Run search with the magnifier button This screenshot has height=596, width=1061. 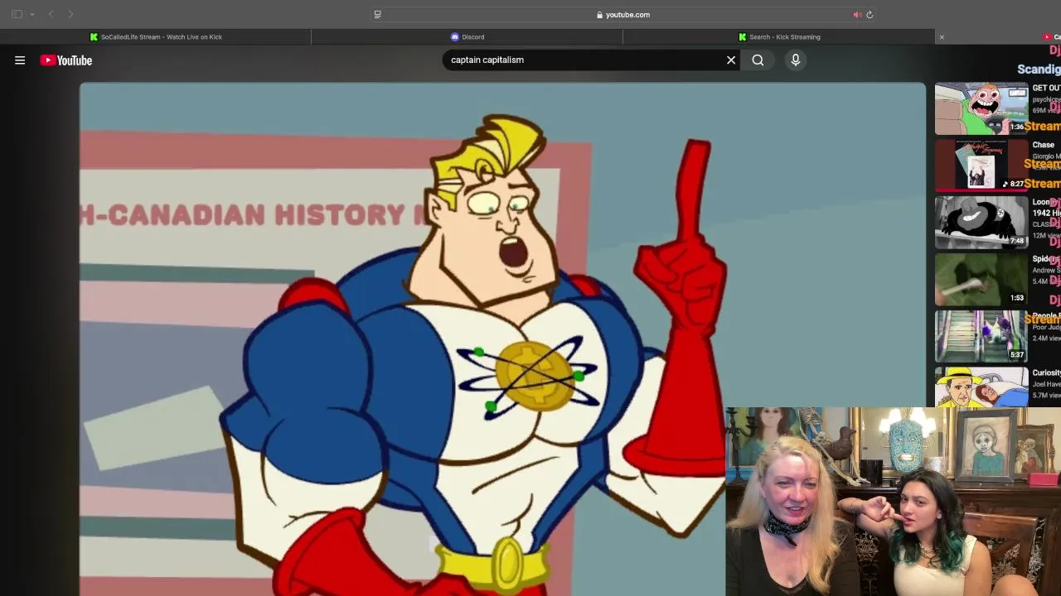click(x=758, y=60)
